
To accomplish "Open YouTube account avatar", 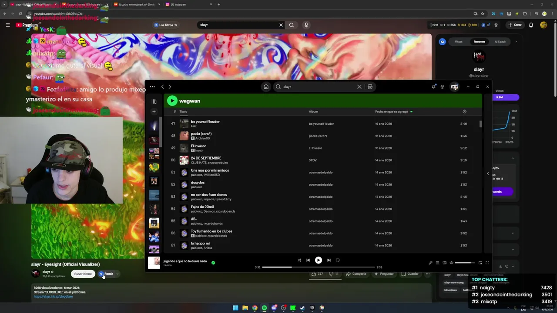I will pyautogui.click(x=544, y=25).
